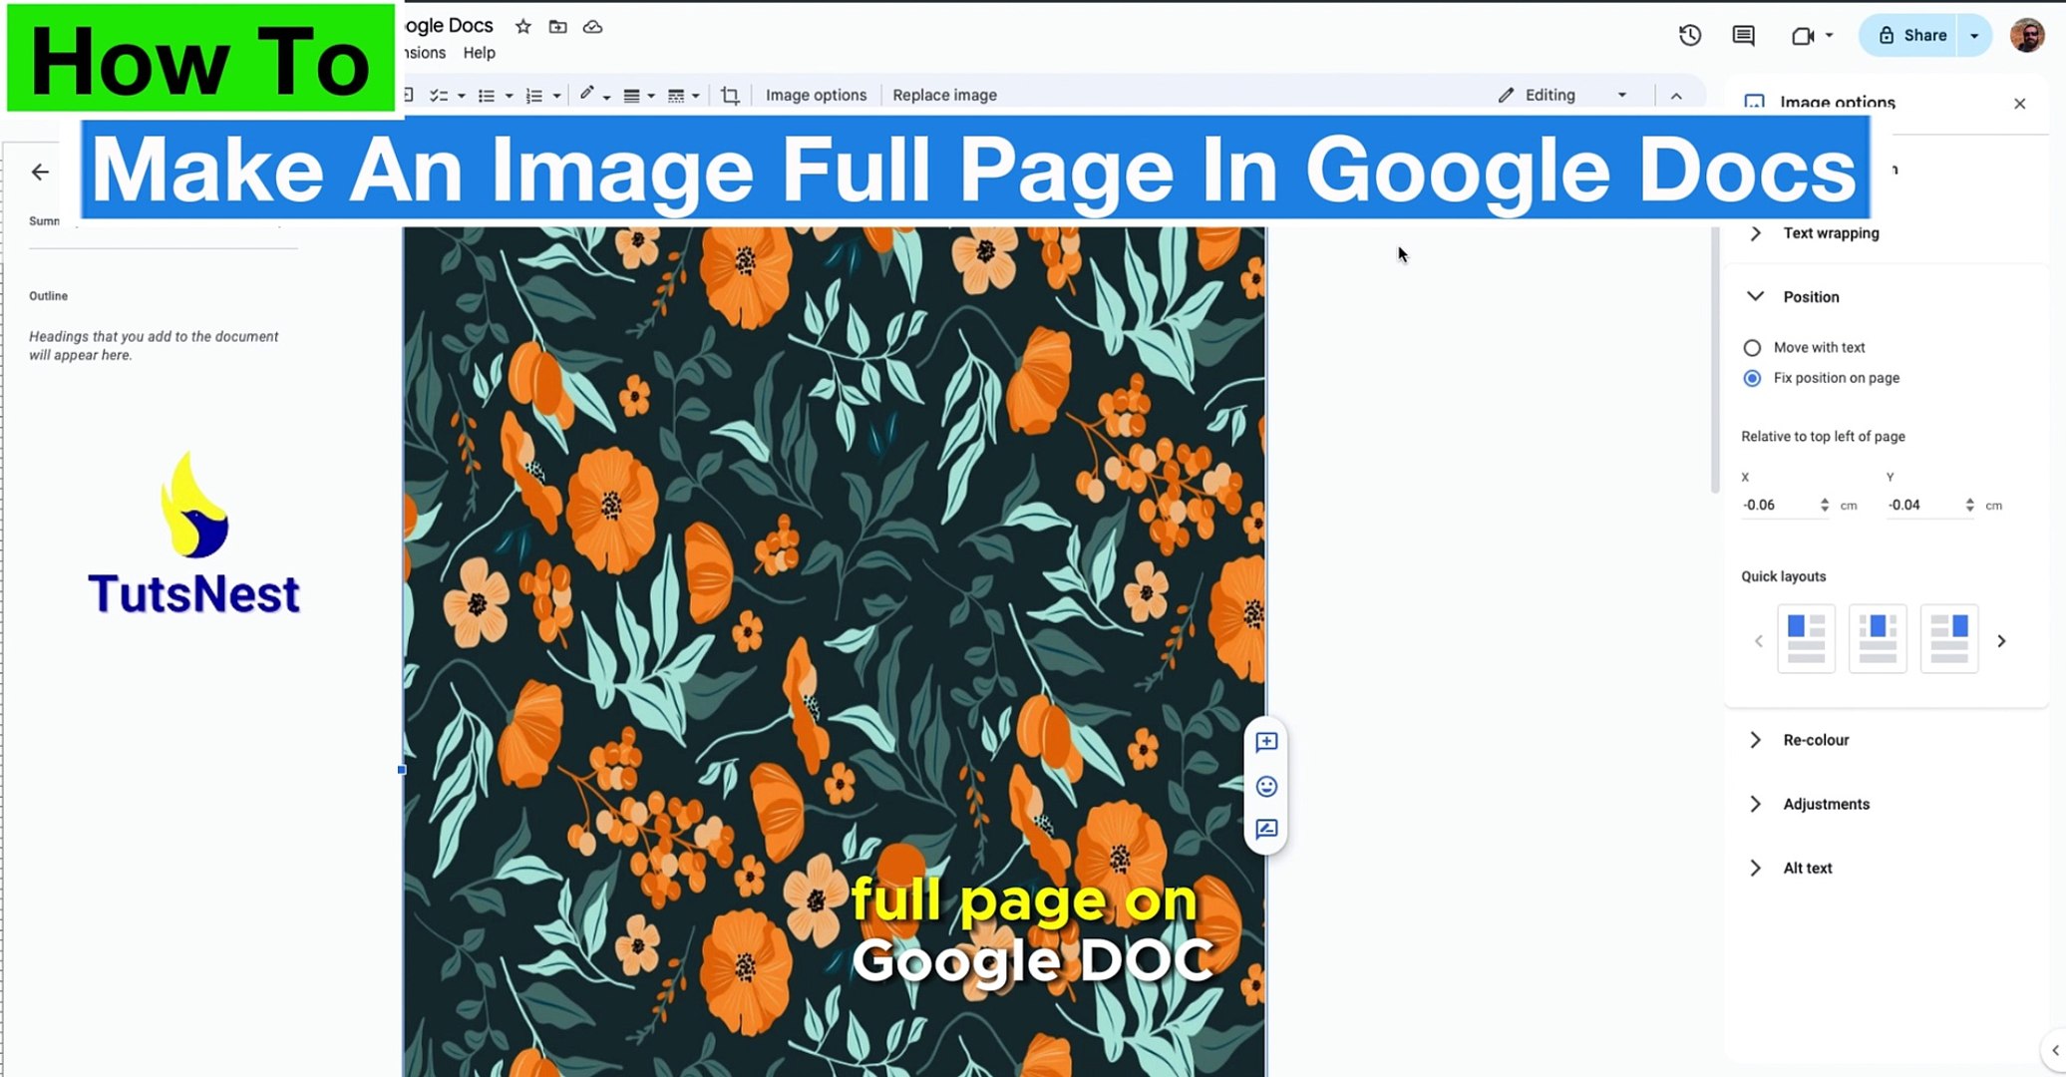Select the Crop image tool
The height and width of the screenshot is (1077, 2066).
(x=731, y=95)
